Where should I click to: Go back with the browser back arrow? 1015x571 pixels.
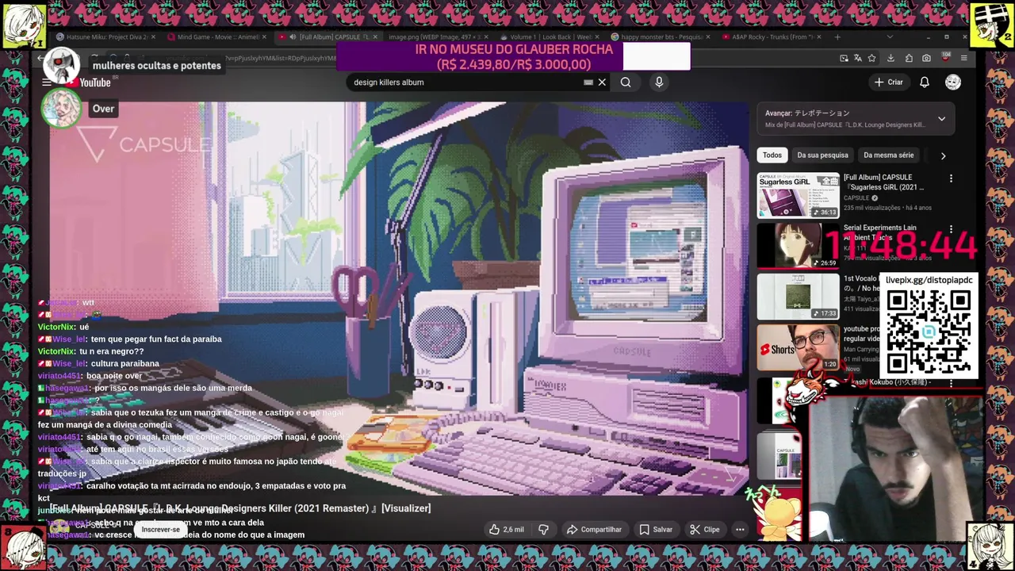pos(40,58)
